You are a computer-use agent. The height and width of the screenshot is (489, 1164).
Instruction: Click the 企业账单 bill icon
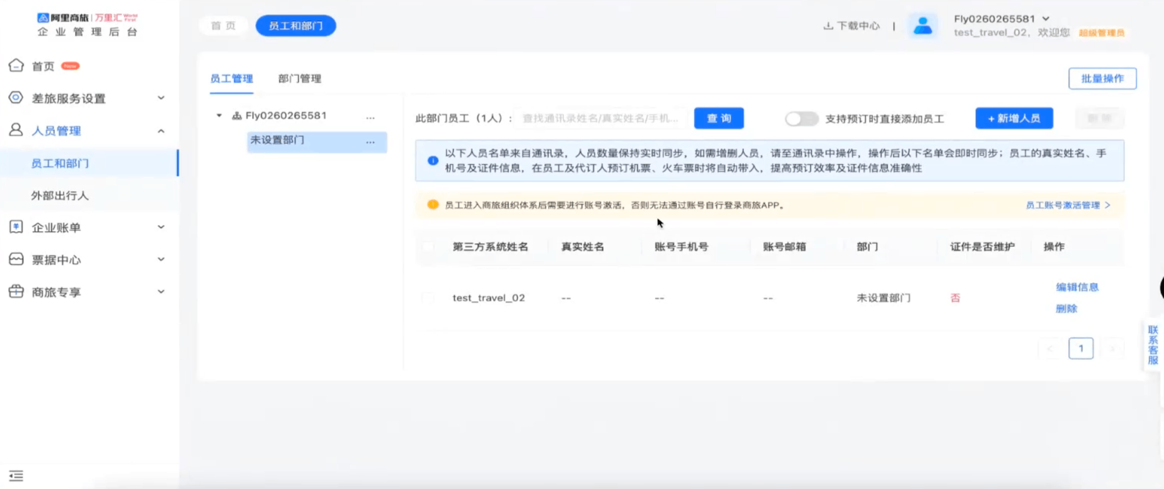[16, 227]
